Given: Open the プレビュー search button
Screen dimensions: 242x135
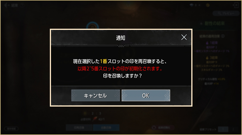Looking at the screenshot, I should coord(226,14).
